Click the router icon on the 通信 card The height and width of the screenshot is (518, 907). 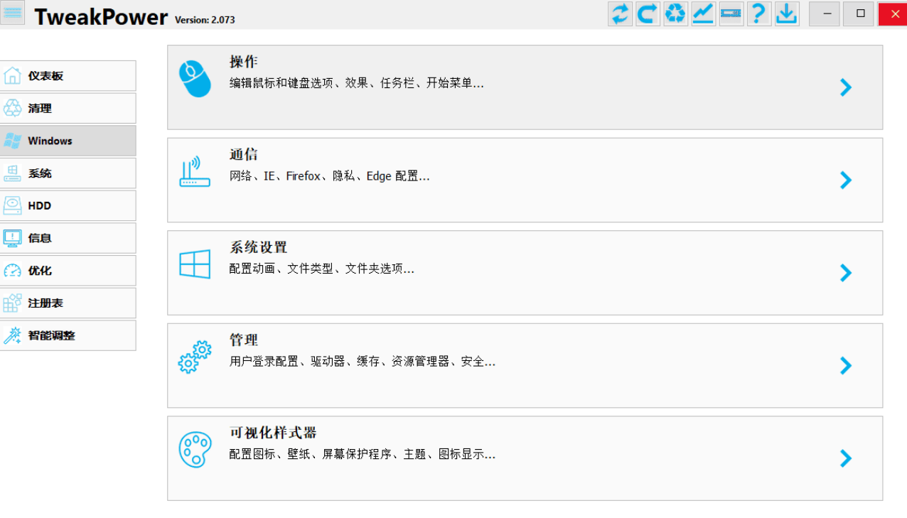coord(195,171)
